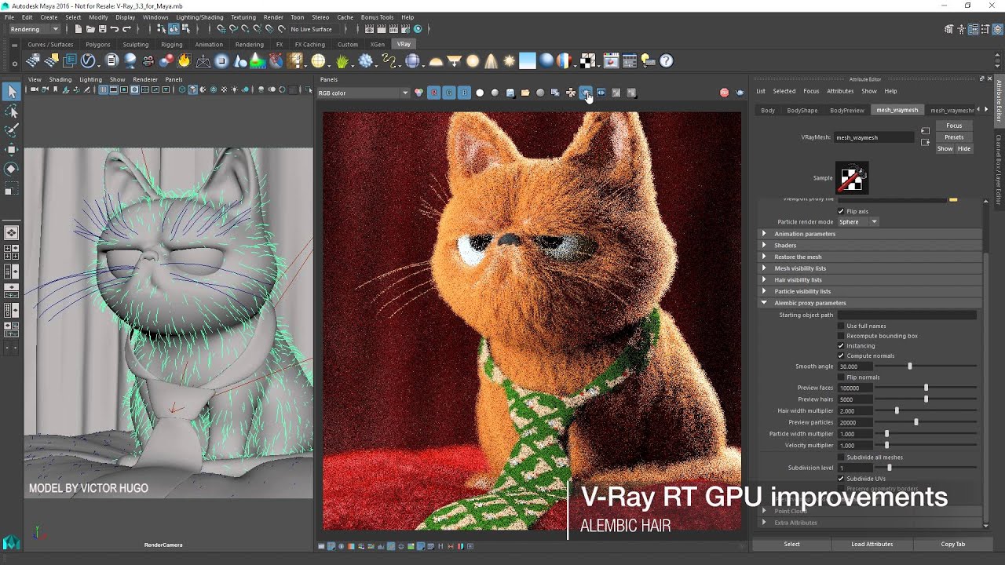Uncheck the Compute normals checkbox
This screenshot has height=565, width=1005.
click(841, 355)
